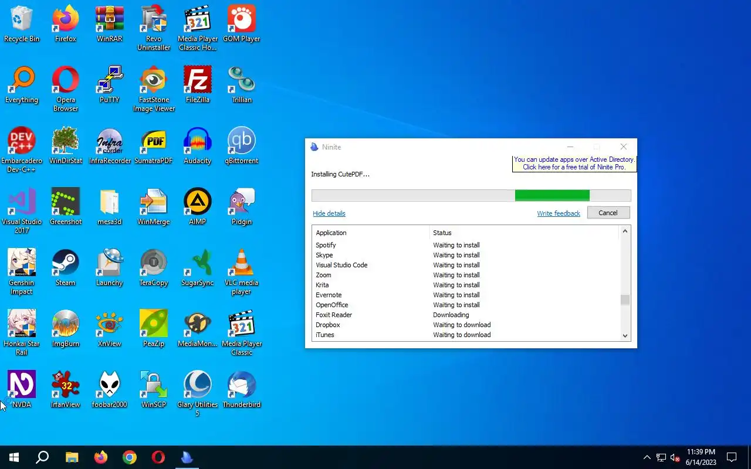Click the foobar2000 desktop icon
Image resolution: width=751 pixels, height=469 pixels.
click(x=109, y=390)
